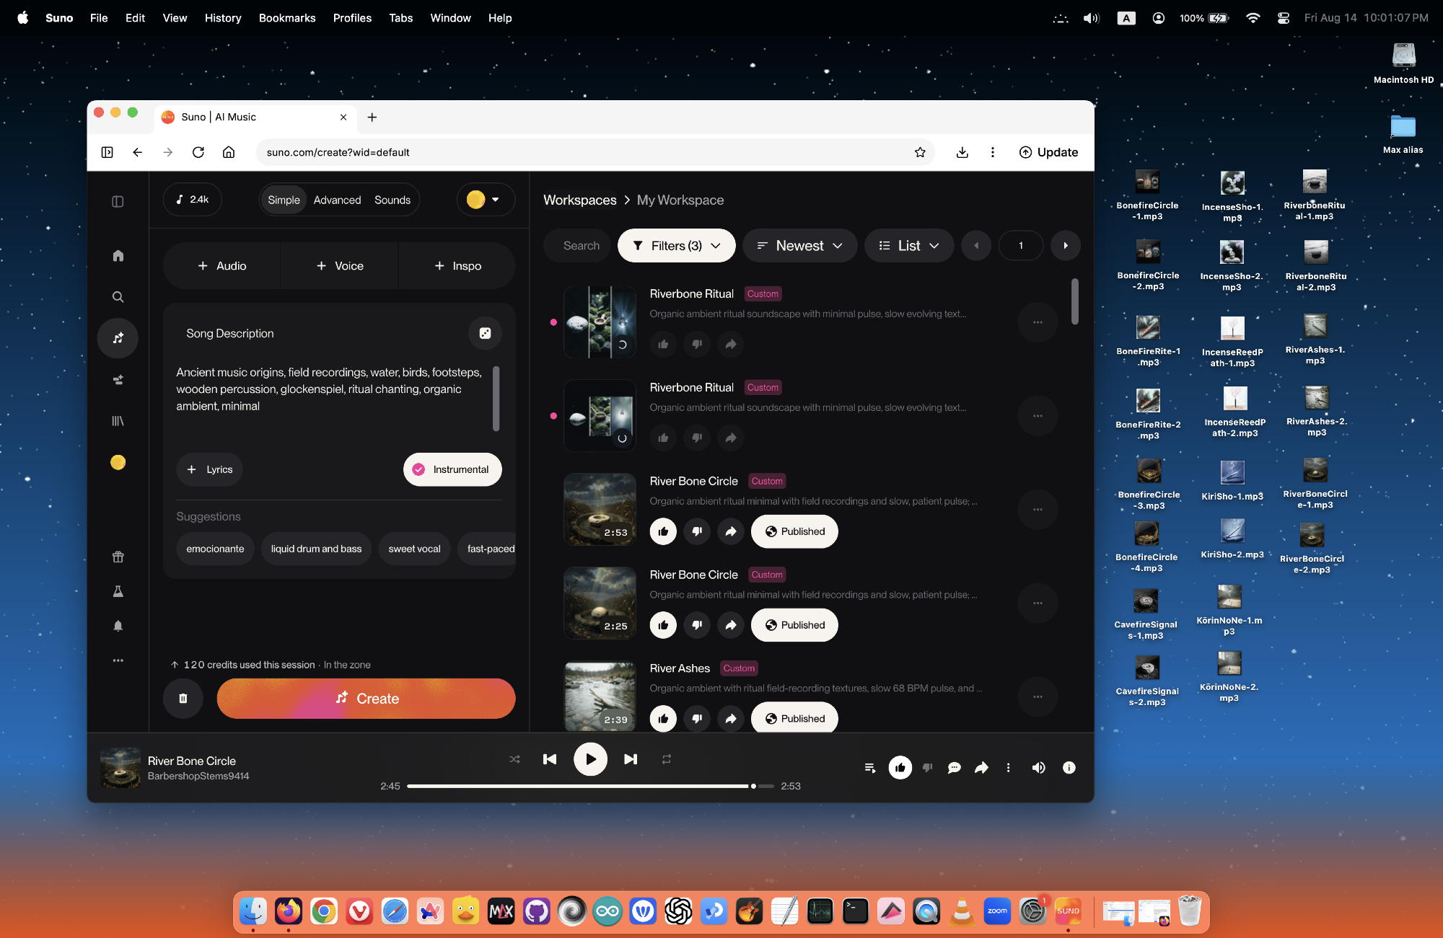Open Home in the Suno sidebar
The image size is (1443, 938).
(x=118, y=256)
